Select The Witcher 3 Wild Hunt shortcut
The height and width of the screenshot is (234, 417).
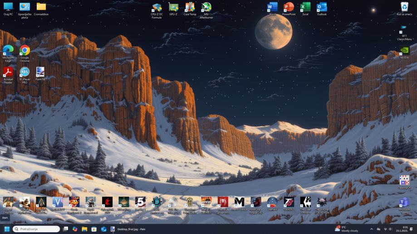click(322, 205)
